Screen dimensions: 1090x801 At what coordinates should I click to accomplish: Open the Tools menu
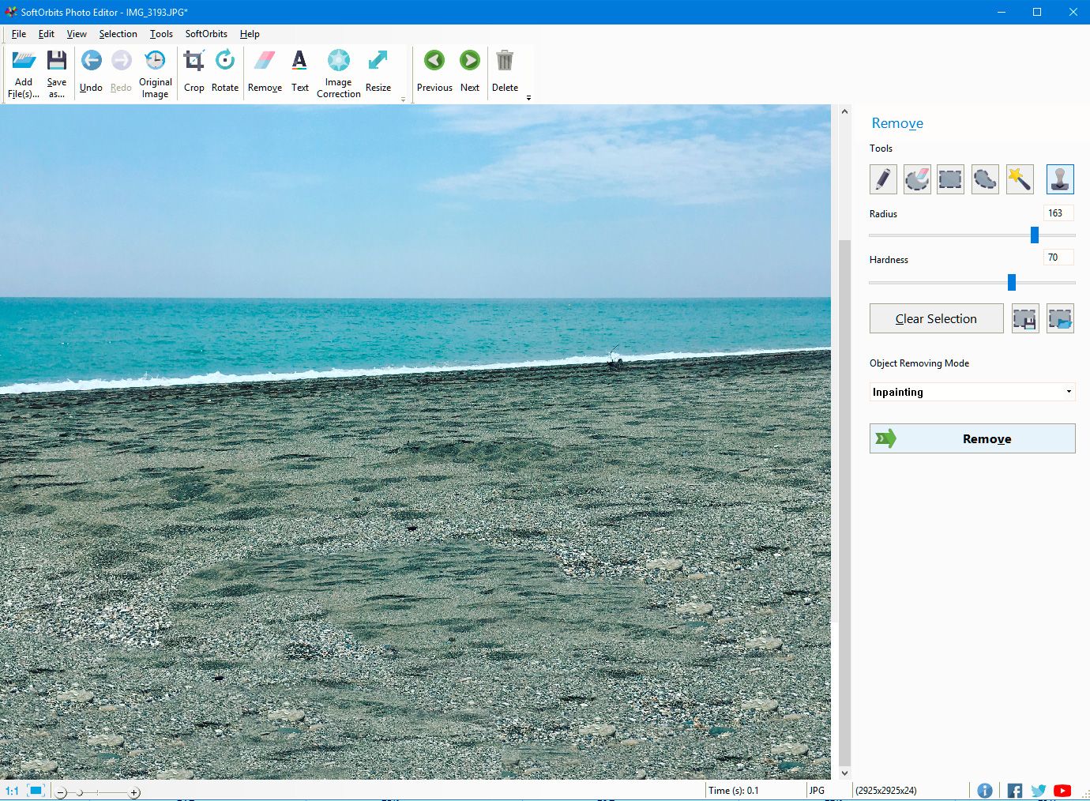tap(161, 34)
